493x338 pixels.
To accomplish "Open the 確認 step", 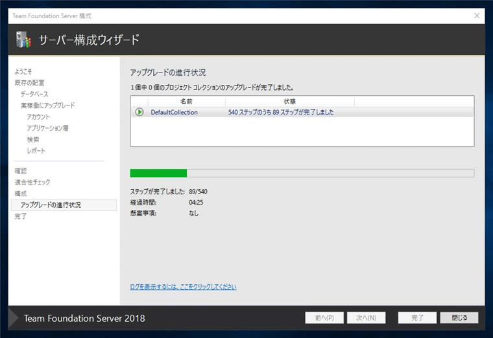I will (21, 171).
